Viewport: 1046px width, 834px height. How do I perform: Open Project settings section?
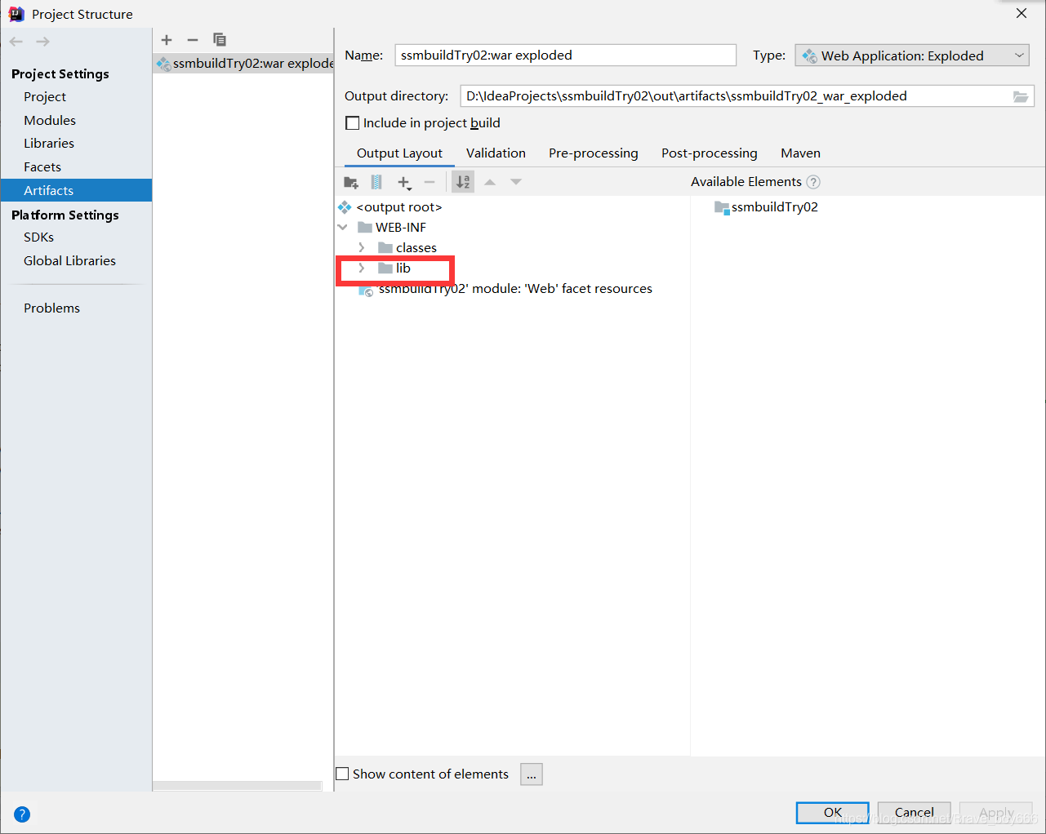pos(45,97)
